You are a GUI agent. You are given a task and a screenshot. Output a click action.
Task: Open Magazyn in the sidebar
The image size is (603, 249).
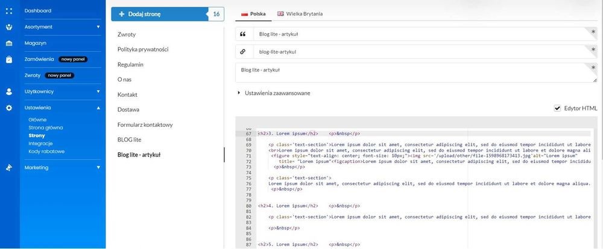point(36,43)
